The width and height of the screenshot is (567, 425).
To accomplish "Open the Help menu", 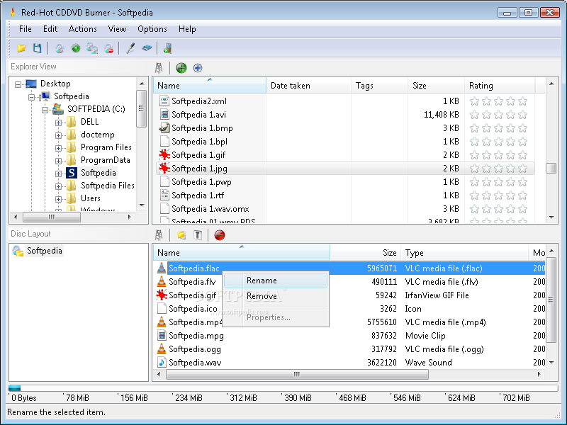I will pos(187,29).
